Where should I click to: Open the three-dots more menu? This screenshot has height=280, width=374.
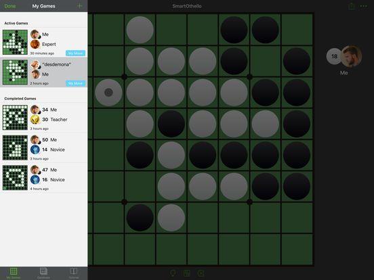(x=364, y=6)
